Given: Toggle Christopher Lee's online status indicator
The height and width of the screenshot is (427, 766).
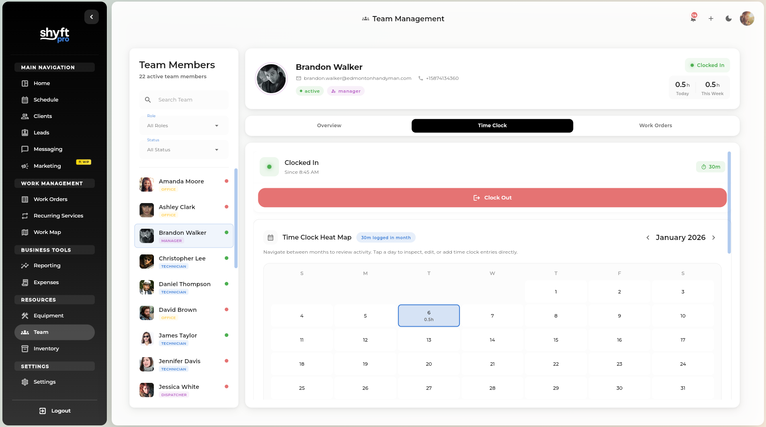Looking at the screenshot, I should point(227,258).
